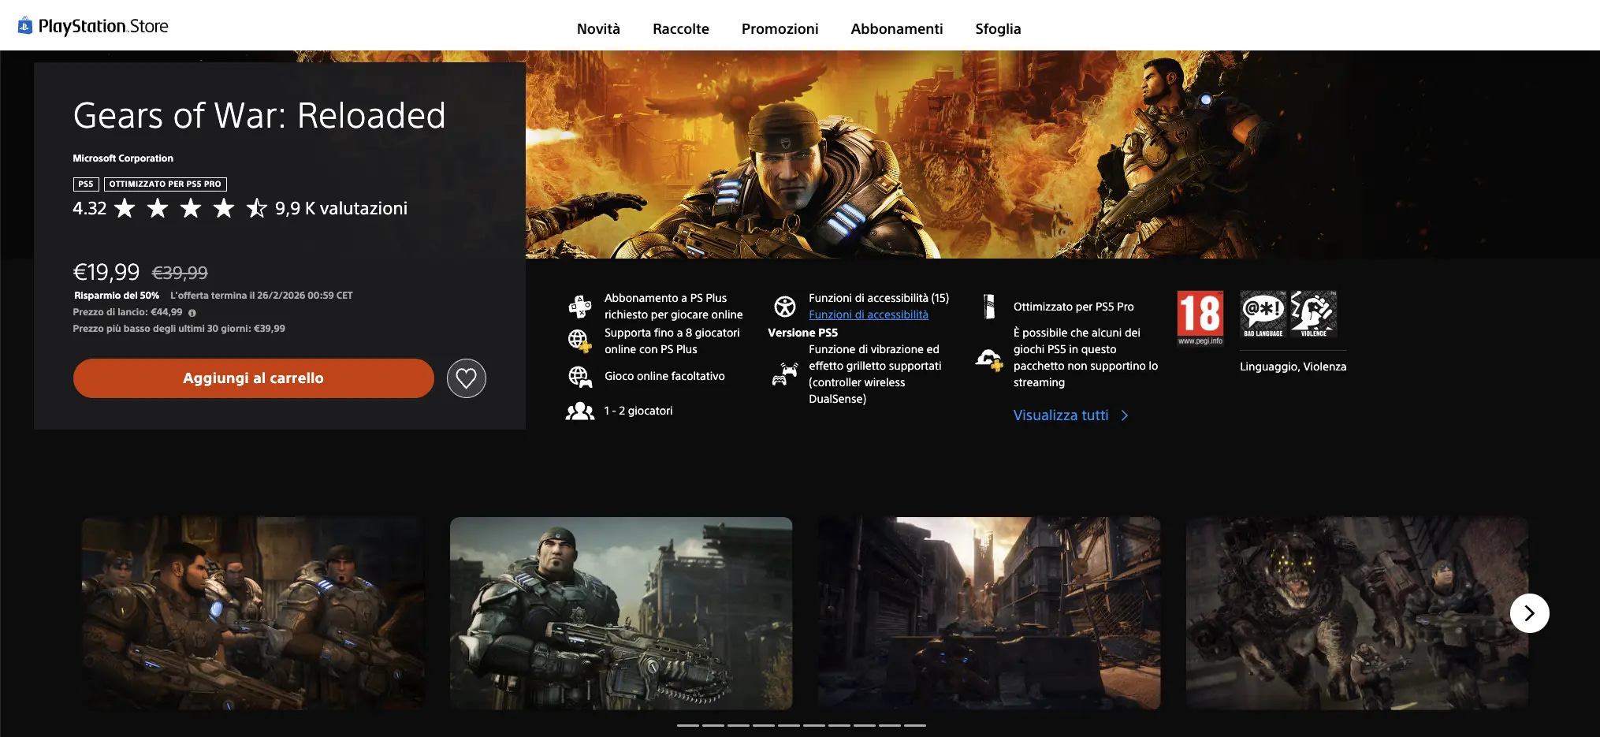Open Funzioni di accessibilità link
Image resolution: width=1600 pixels, height=737 pixels.
click(x=869, y=315)
